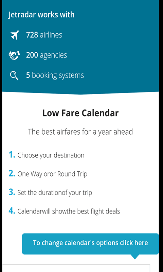The height and width of the screenshot is (272, 163).
Task: Click 'One Way oror Round Trip' step text
Action: coord(53,174)
